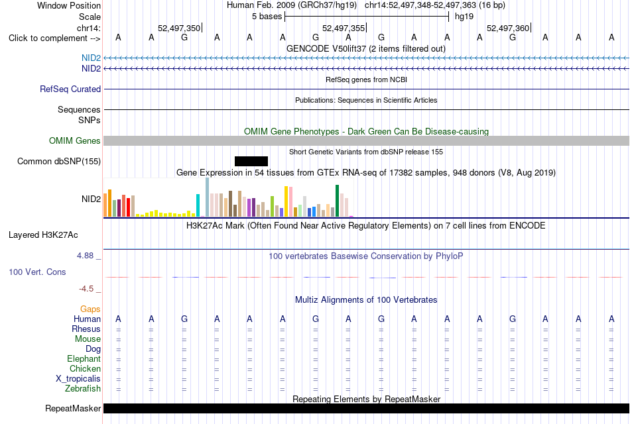Image resolution: width=630 pixels, height=424 pixels.
Task: Click the SNPs track label
Action: 90,120
